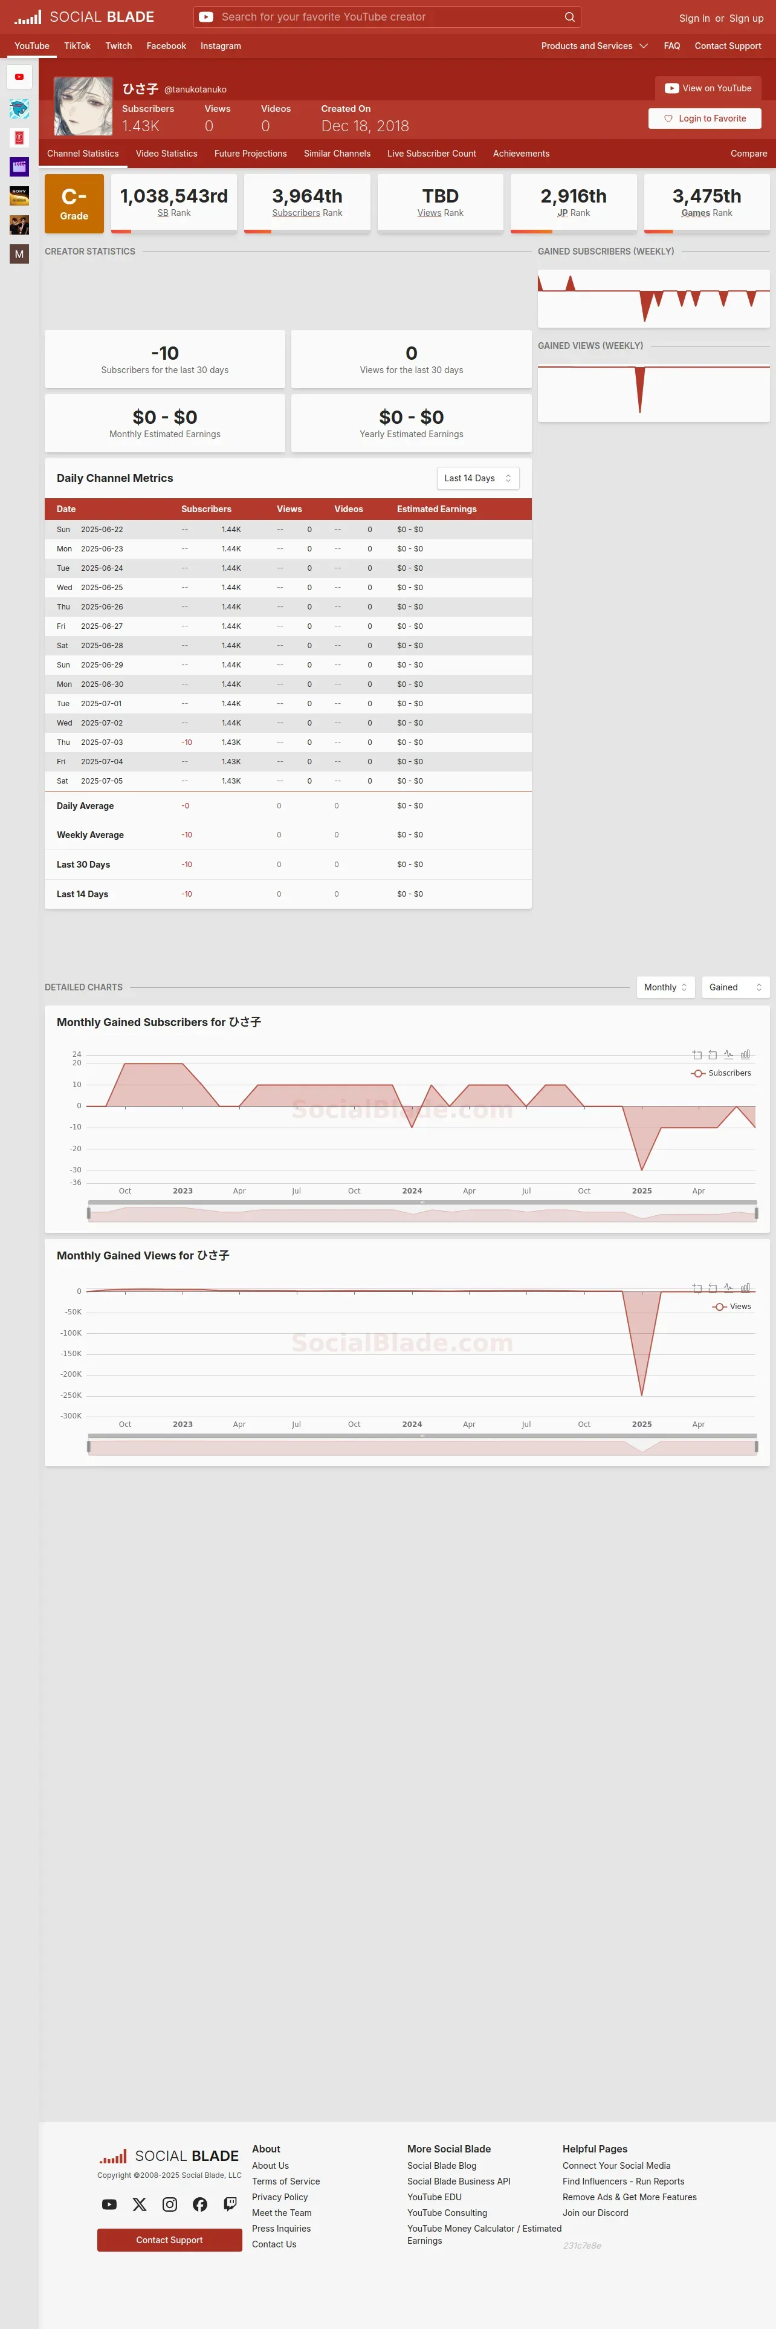This screenshot has width=776, height=2329.
Task: Open the Monthly interval dropdown
Action: click(666, 987)
